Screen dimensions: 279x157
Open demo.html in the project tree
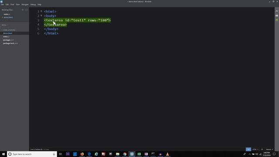(8, 33)
